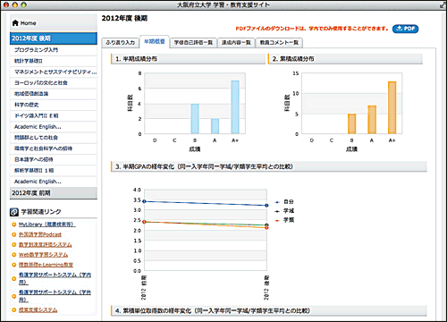Download the report with the PDF button
The height and width of the screenshot is (322, 447).
[x=405, y=29]
